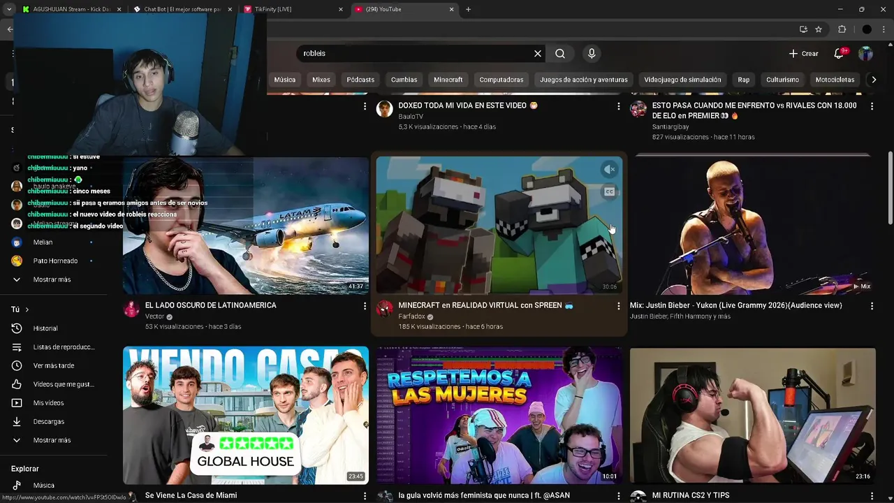Open the RESPETEMOS A LAS MUJERES thumbnail
894x503 pixels.
pyautogui.click(x=499, y=415)
